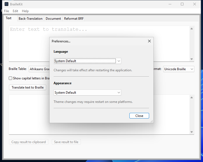This screenshot has width=203, height=162.
Task: Open the Unicode Braille format dropdown
Action: (179, 69)
